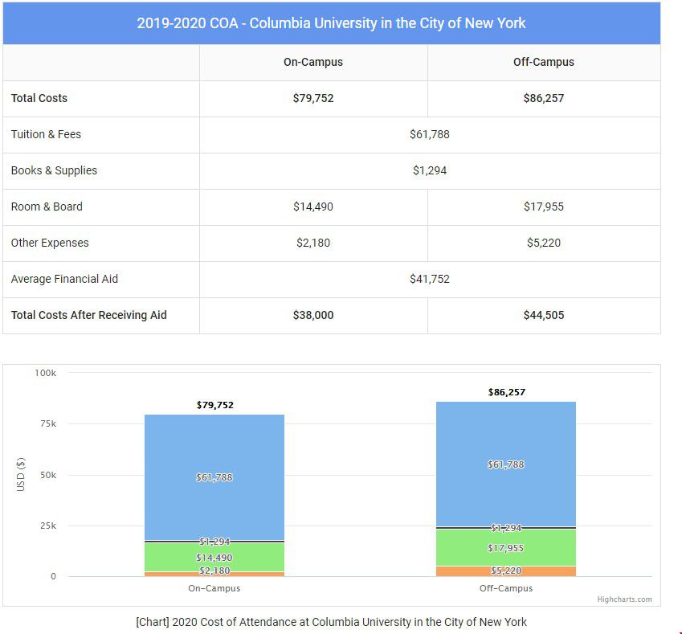Screen dimensions: 682x634
Task: Click the $41,752 financial aid cell
Action: click(x=430, y=279)
